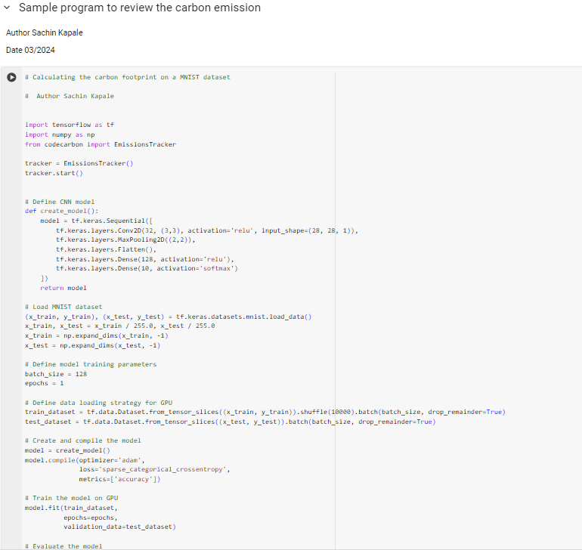Collapse the Sample program section chevron
This screenshot has width=582, height=550.
[8, 8]
